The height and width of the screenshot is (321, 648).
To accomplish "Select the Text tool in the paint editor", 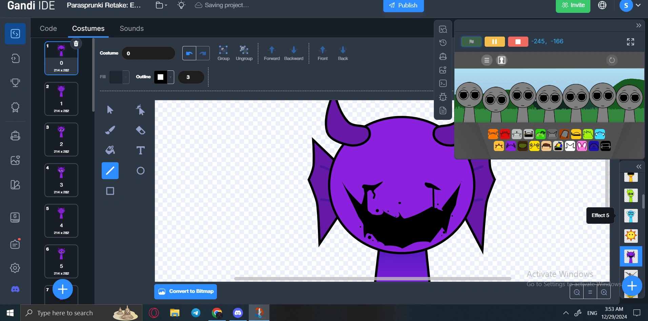I will tap(140, 150).
